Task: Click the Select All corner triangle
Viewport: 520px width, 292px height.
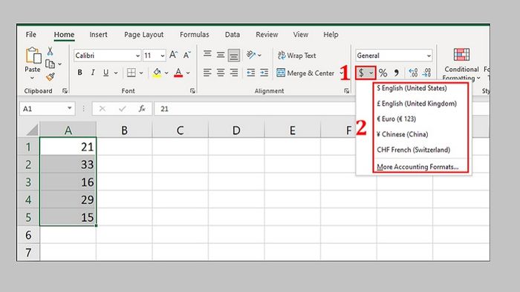Action: coord(32,130)
